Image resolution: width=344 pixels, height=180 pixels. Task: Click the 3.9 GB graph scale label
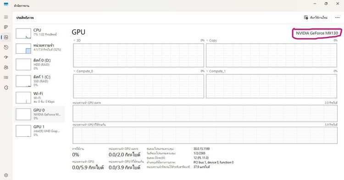[x=331, y=125]
